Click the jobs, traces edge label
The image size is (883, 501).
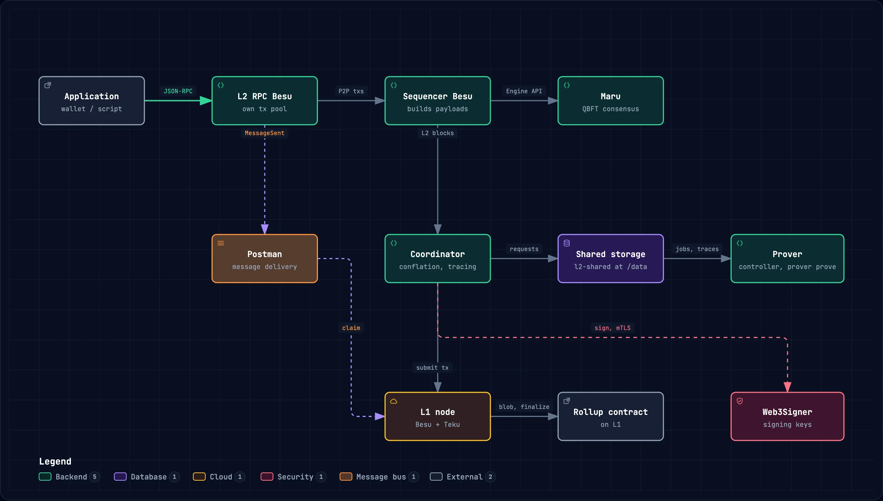(697, 249)
